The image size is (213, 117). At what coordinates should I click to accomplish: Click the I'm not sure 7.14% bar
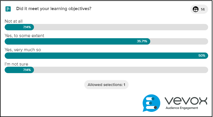pos(19,70)
